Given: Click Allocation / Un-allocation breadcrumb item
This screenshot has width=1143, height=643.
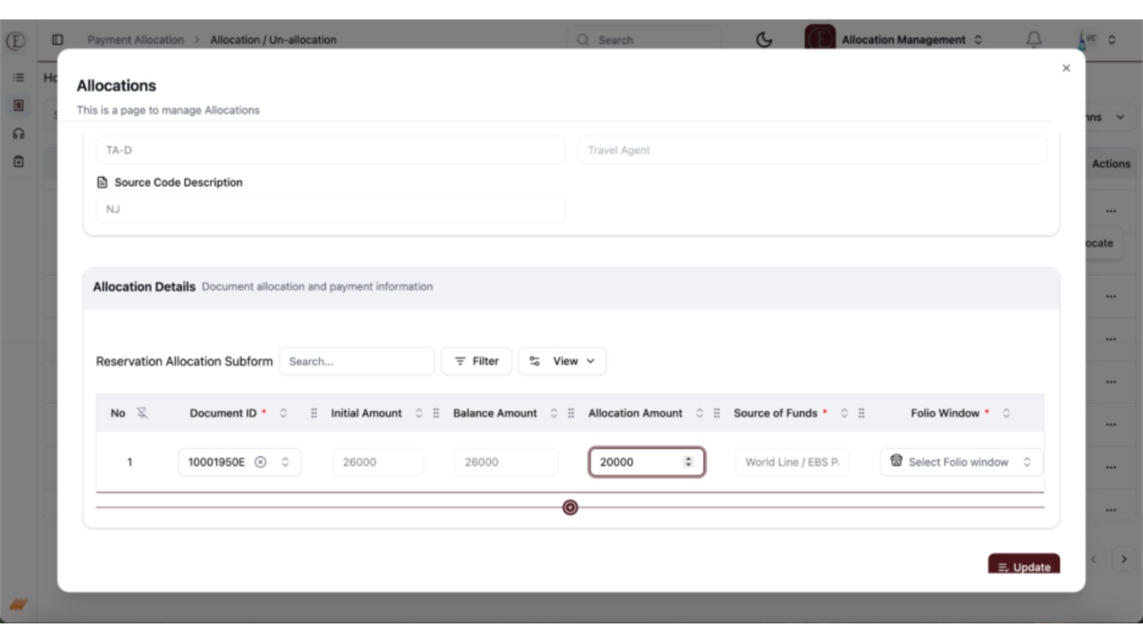Looking at the screenshot, I should pyautogui.click(x=273, y=40).
